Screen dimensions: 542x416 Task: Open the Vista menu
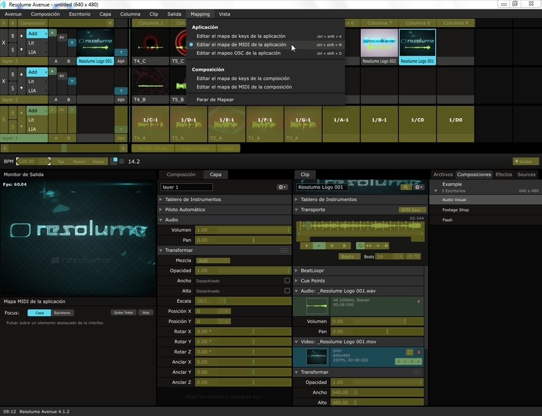(x=224, y=14)
